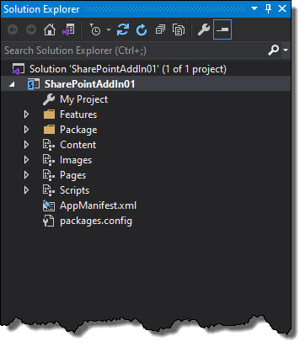Expand the Images module

coord(26,160)
